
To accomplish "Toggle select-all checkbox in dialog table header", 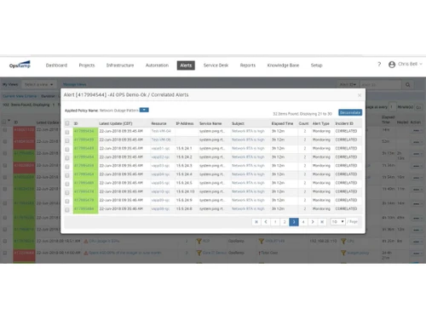I will click(67, 123).
